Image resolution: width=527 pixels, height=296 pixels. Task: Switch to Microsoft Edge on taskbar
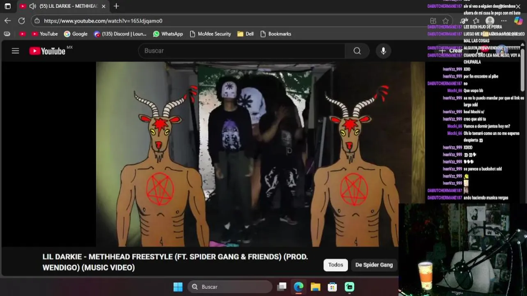(x=298, y=287)
